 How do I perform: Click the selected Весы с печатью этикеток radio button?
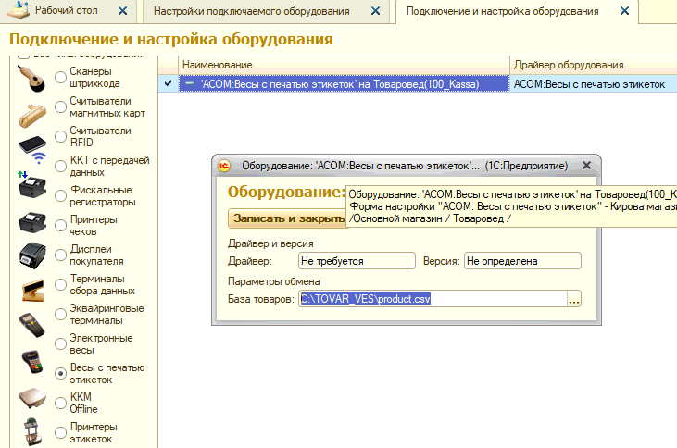point(60,374)
